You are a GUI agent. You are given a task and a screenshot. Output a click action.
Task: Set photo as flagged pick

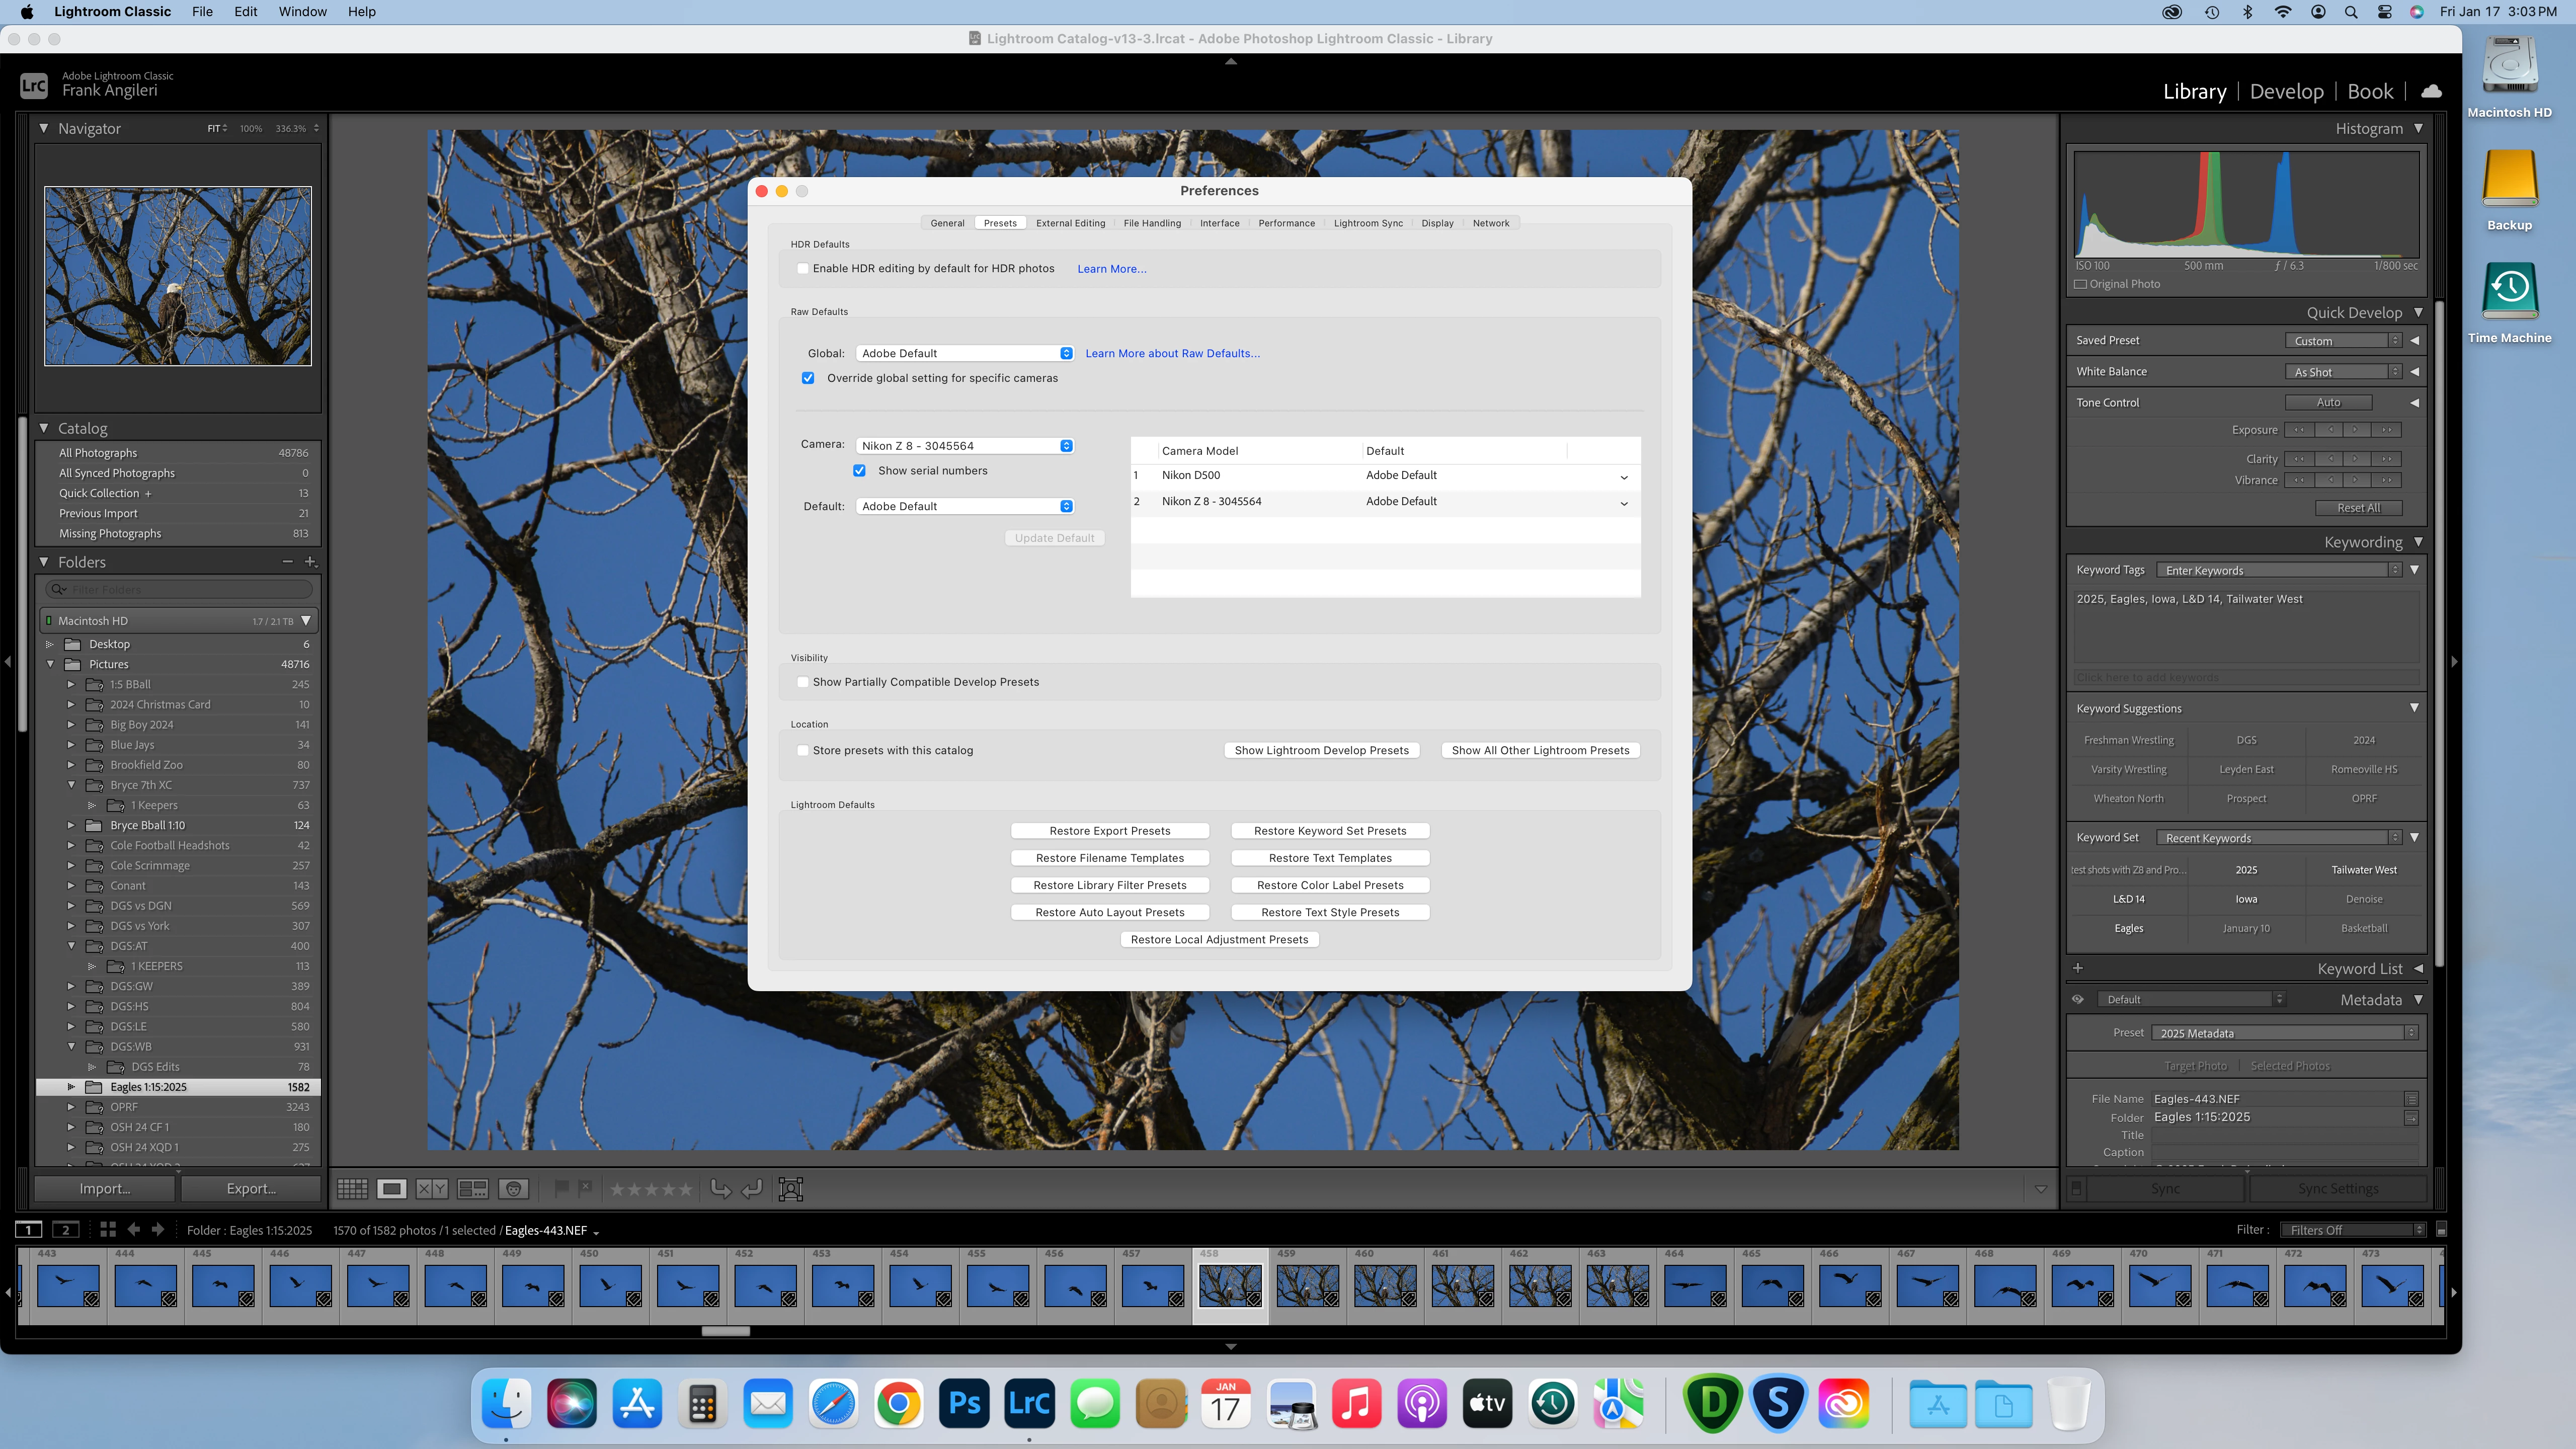click(x=562, y=1188)
